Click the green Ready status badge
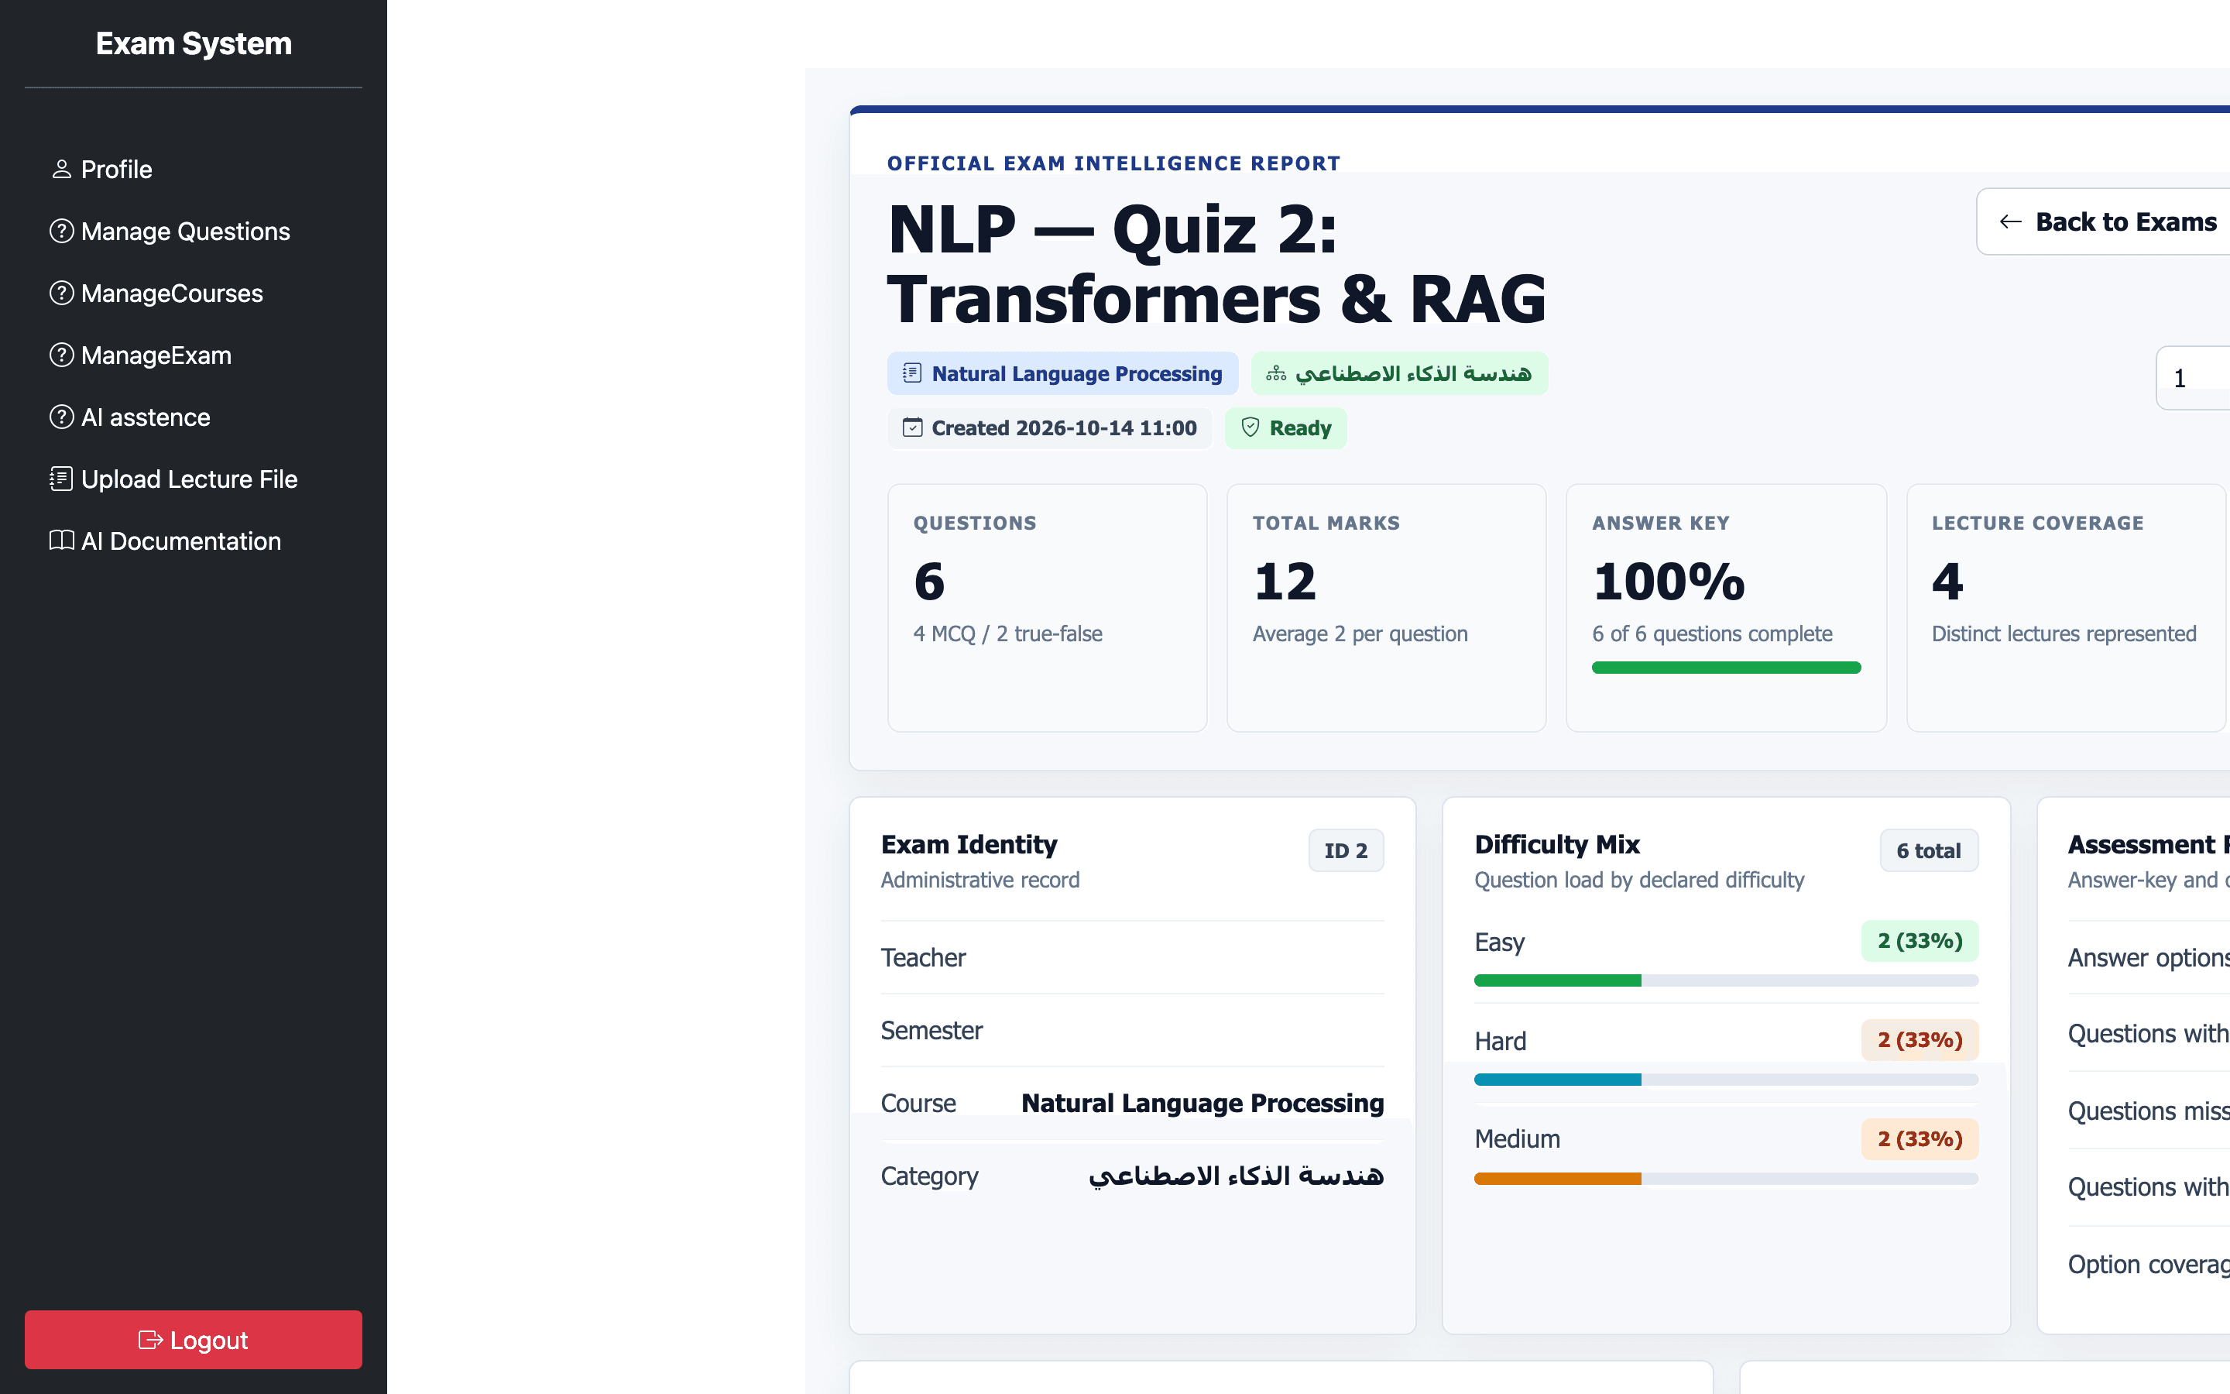This screenshot has height=1394, width=2230. tap(1285, 427)
